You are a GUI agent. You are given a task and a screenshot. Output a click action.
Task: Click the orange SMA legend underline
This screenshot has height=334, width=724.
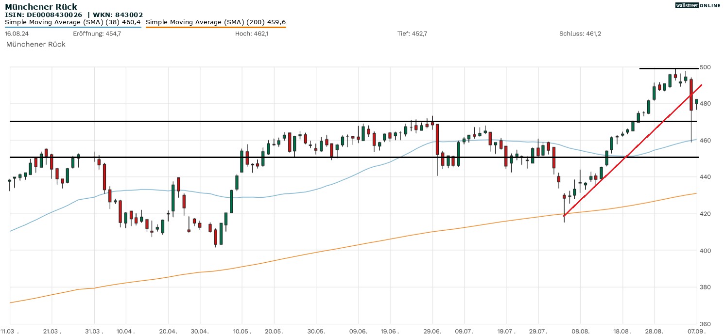216,27
